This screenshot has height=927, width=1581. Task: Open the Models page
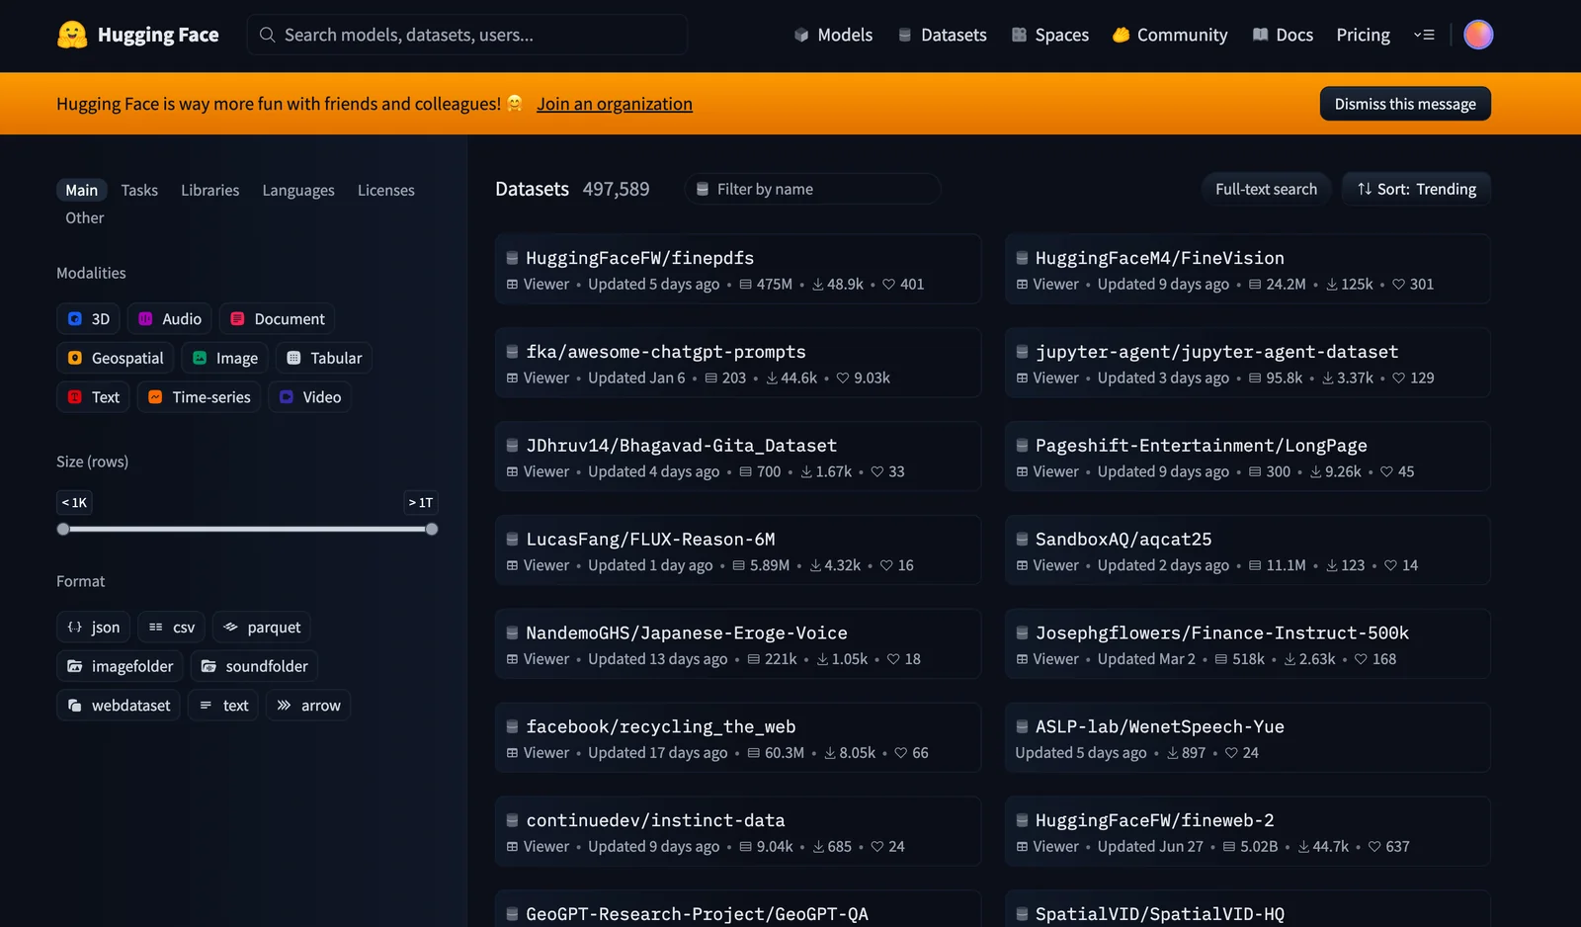coord(834,35)
